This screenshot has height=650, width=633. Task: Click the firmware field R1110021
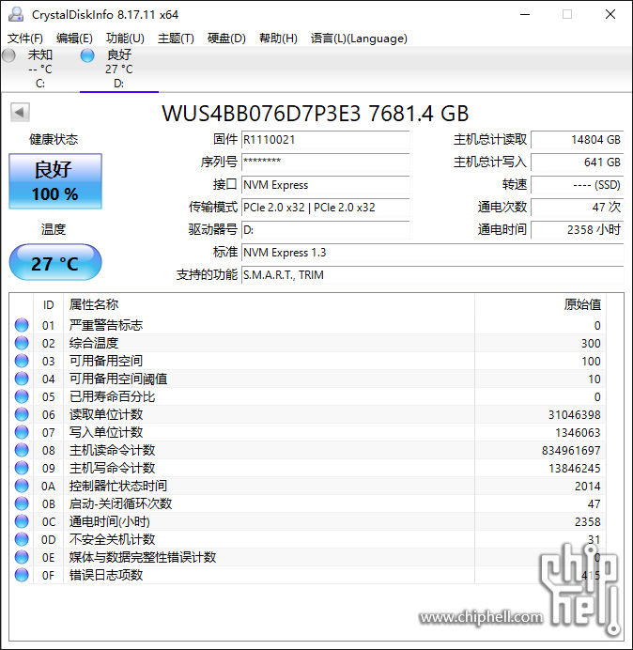tap(325, 140)
